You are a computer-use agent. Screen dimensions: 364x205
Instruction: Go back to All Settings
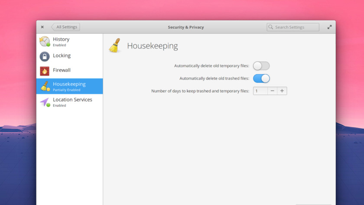[66, 27]
